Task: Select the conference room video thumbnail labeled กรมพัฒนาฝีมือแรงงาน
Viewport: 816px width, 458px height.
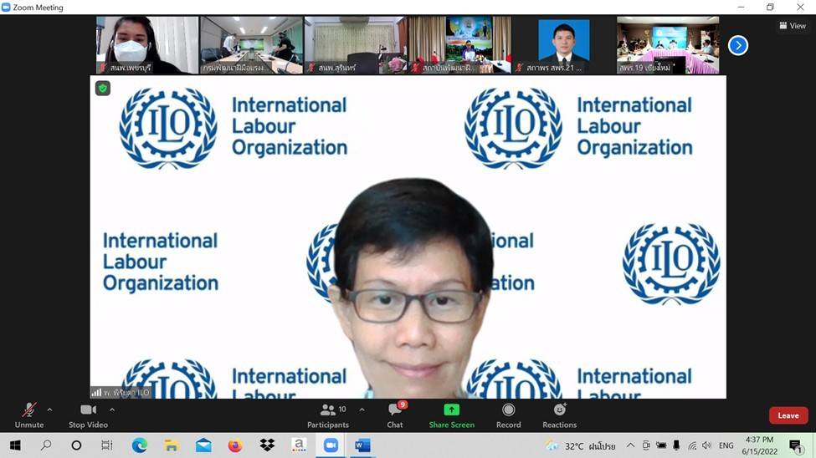Action: 251,44
